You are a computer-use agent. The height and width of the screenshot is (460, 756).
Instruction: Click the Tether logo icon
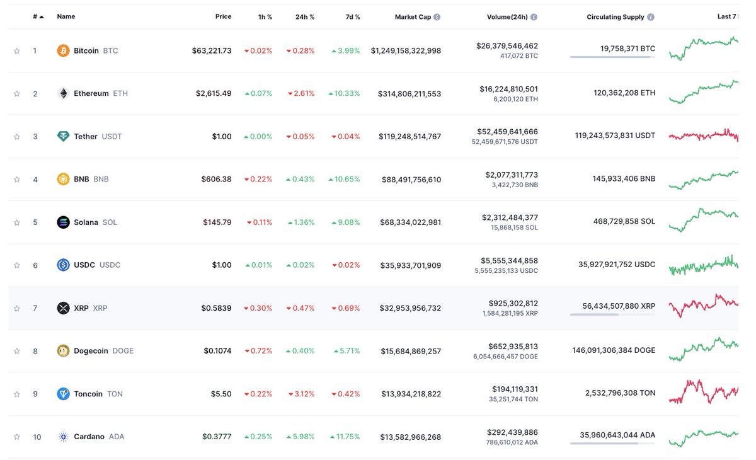[x=63, y=136]
